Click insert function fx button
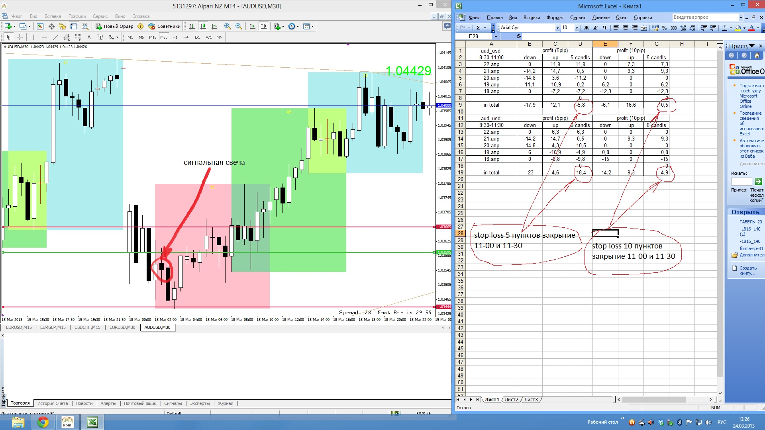Image resolution: width=765 pixels, height=430 pixels. click(518, 36)
